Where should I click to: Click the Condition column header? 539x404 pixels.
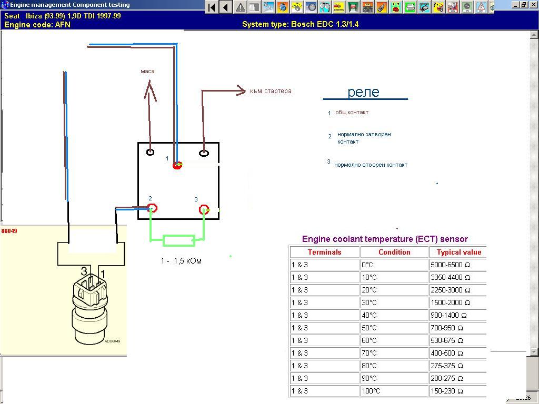(394, 252)
